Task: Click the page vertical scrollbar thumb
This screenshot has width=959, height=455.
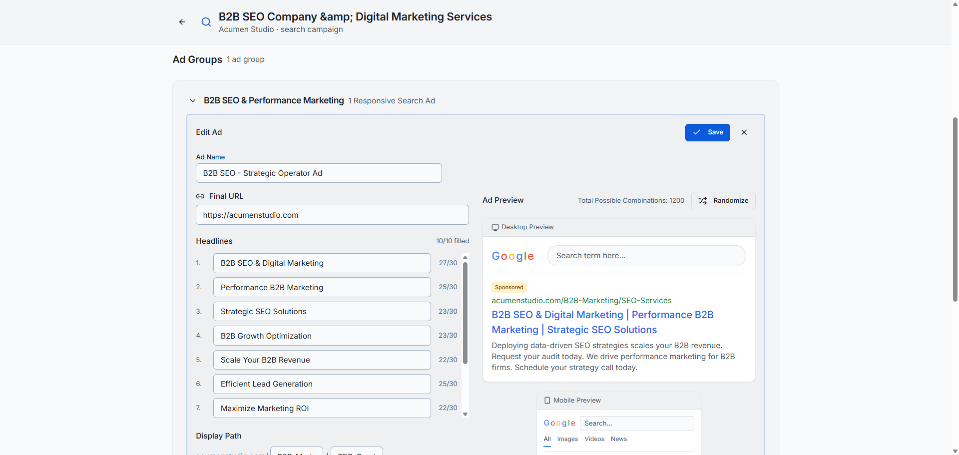Action: [955, 210]
